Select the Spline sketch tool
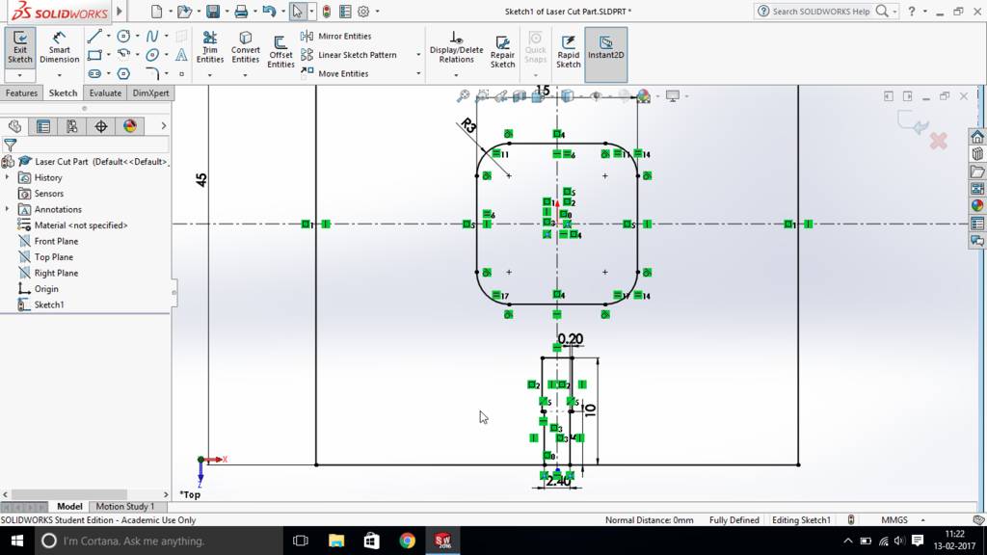 click(152, 37)
